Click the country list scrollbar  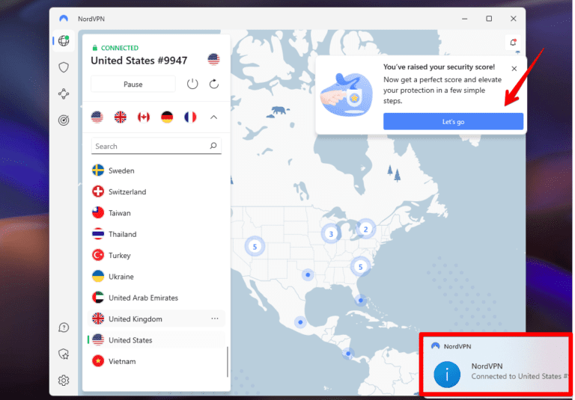(x=228, y=362)
